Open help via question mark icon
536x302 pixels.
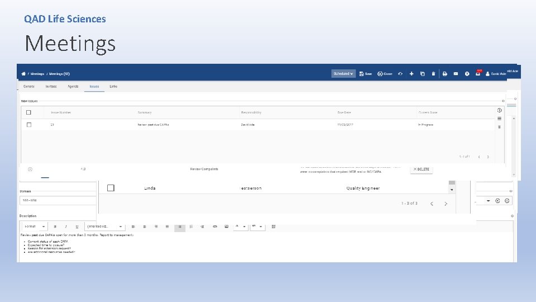(467, 74)
